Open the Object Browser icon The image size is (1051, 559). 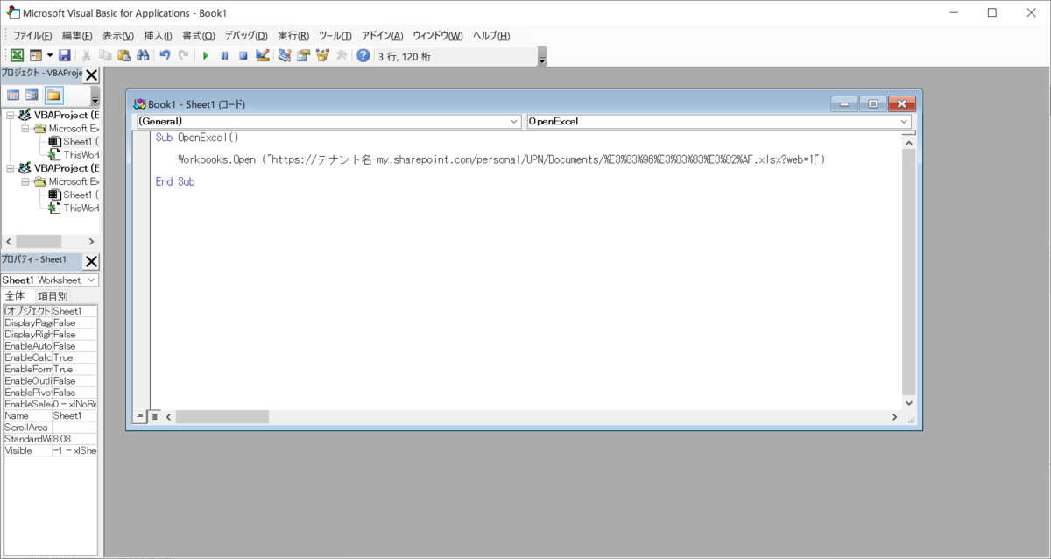tap(322, 55)
